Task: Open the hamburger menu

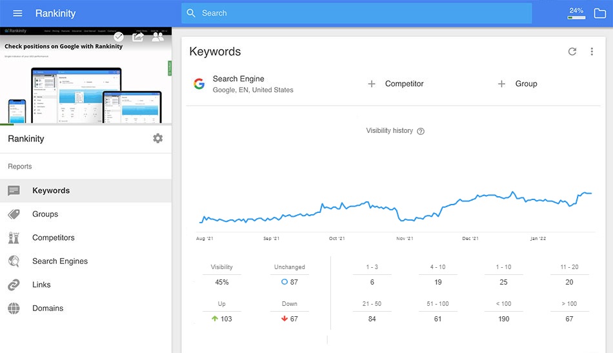Action: tap(17, 14)
